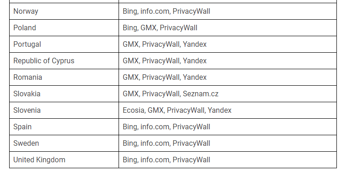Click search engines text in Cyprus row
341x171 pixels.
pyautogui.click(x=165, y=61)
